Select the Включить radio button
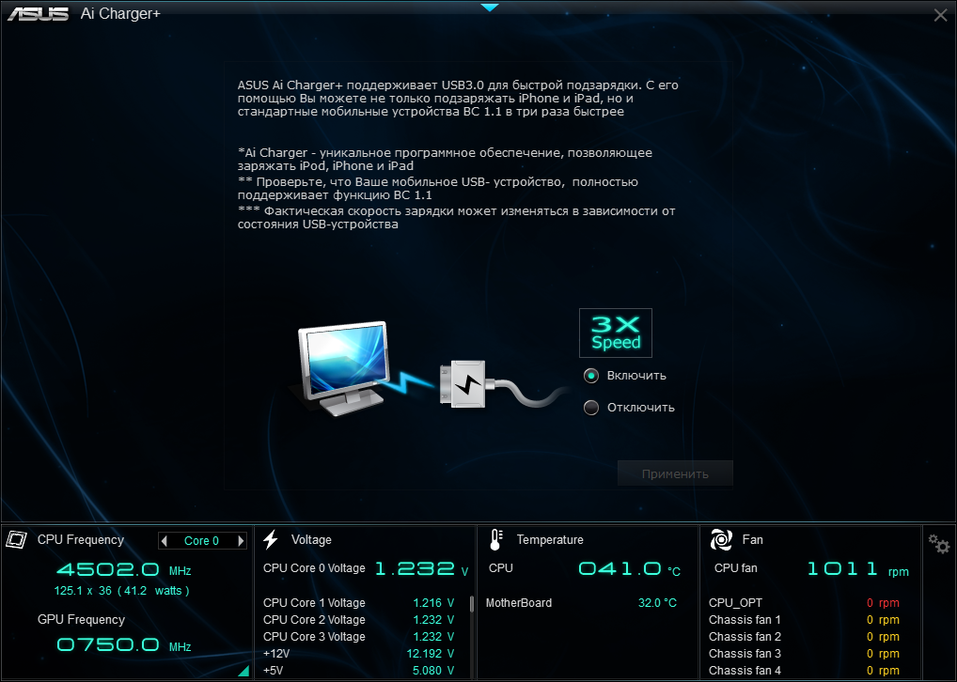 pyautogui.click(x=590, y=376)
